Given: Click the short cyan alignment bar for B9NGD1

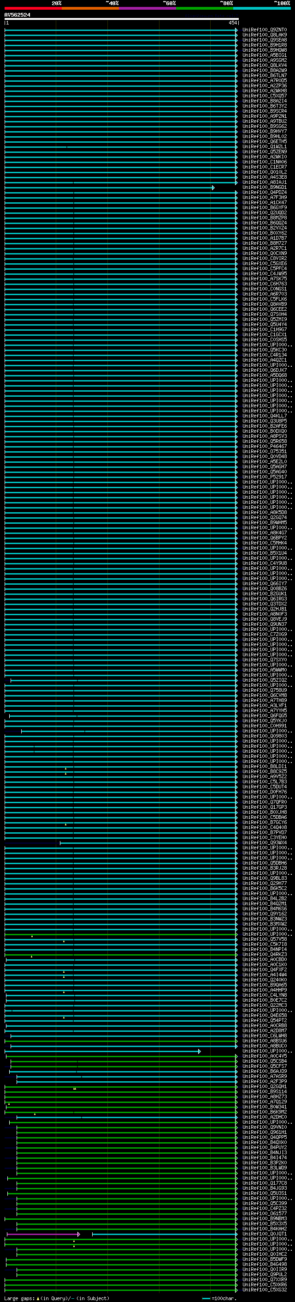Looking at the screenshot, I should click(x=109, y=188).
